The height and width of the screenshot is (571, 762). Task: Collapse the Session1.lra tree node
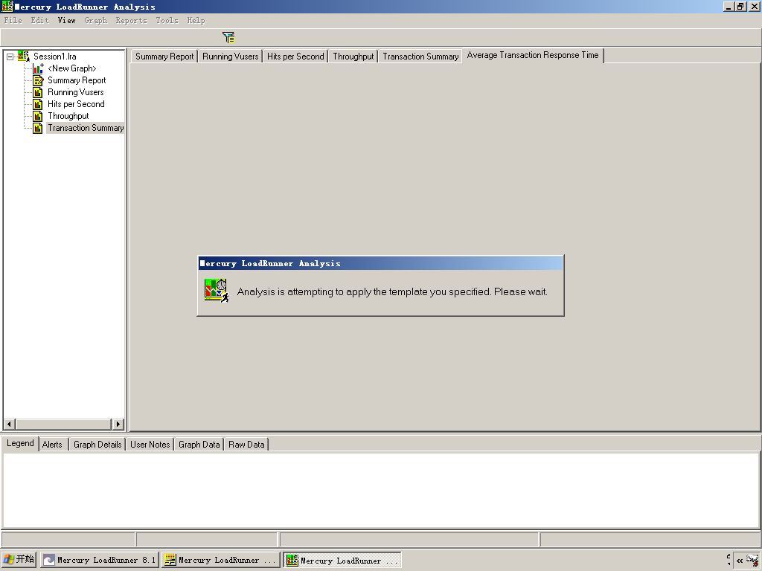tap(10, 57)
